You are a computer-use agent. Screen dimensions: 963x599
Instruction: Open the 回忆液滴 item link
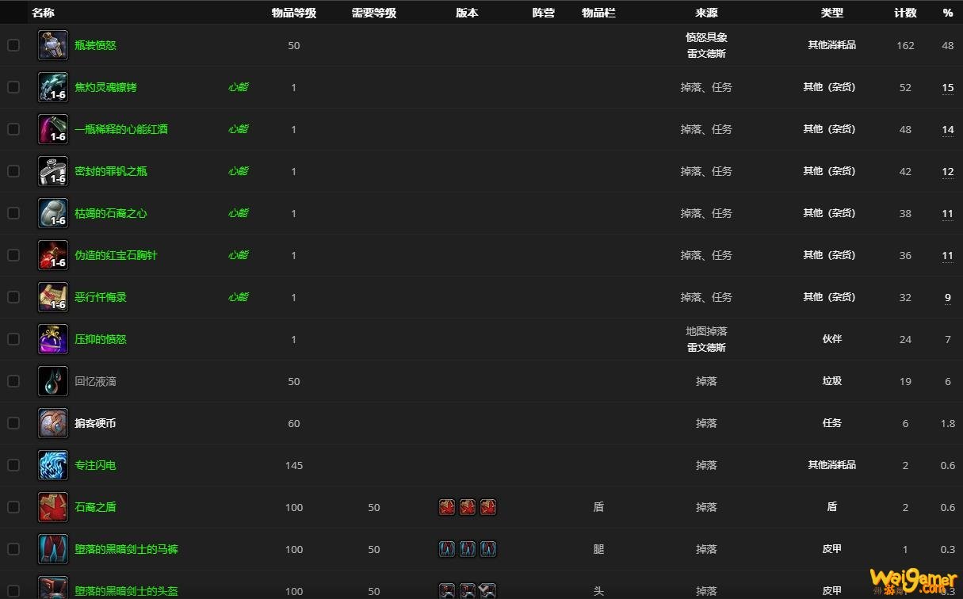click(x=95, y=381)
